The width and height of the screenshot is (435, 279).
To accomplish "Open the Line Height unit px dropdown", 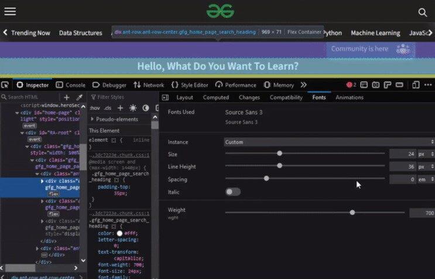I will click(x=426, y=166).
